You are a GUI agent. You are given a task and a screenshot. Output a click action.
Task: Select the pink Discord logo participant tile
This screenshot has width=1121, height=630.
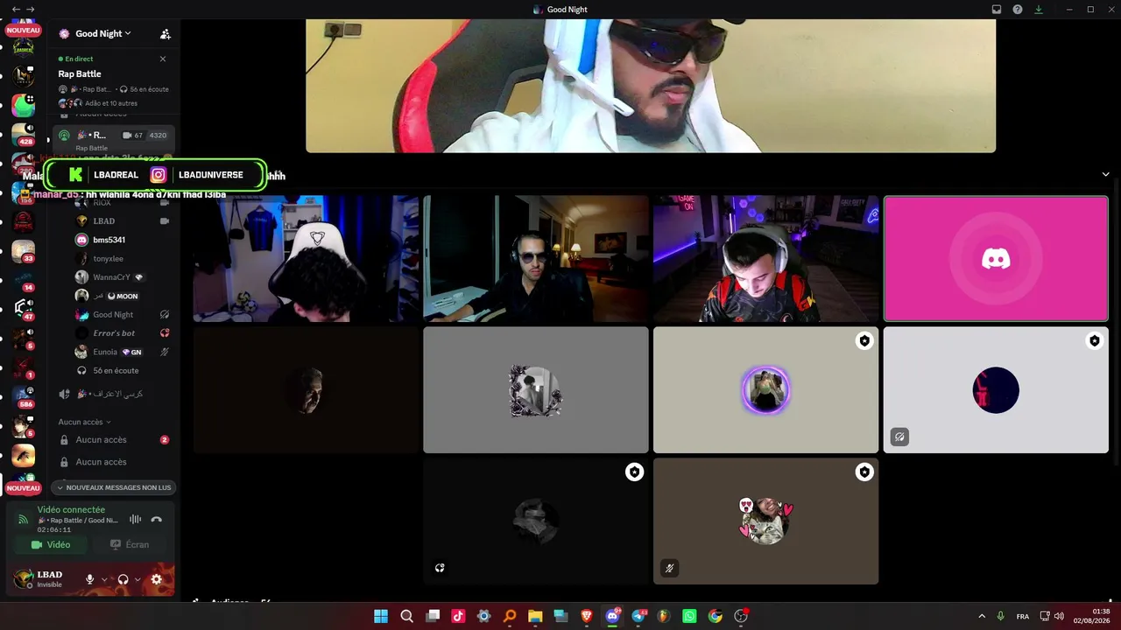tap(996, 259)
